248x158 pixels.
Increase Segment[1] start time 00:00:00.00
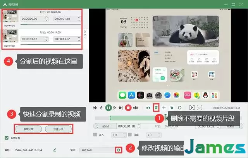pyautogui.click(x=46, y=17)
